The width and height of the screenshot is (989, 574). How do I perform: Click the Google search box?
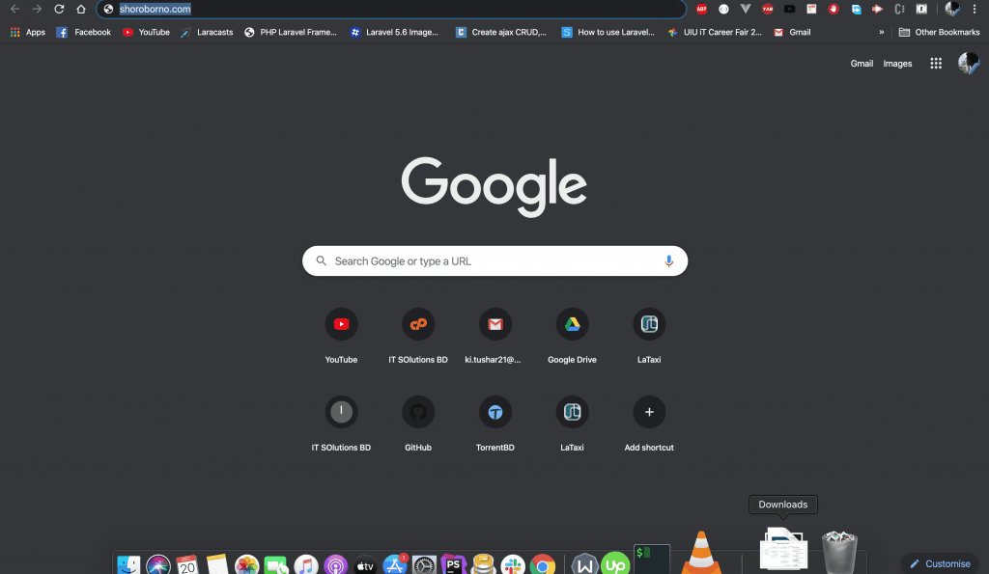click(494, 260)
